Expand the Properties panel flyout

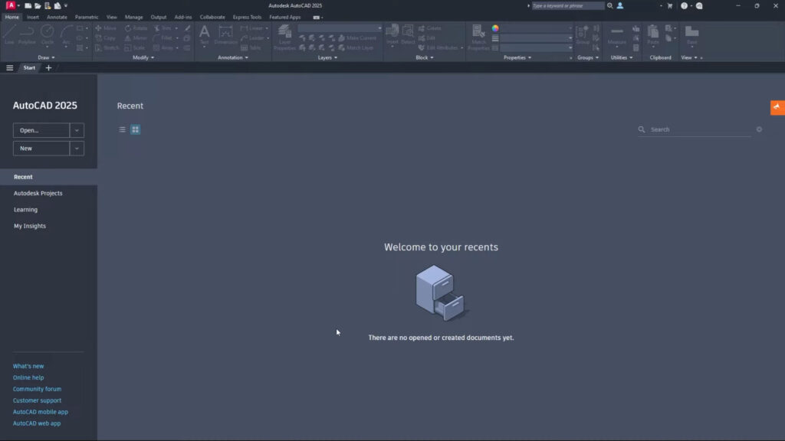pyautogui.click(x=517, y=57)
